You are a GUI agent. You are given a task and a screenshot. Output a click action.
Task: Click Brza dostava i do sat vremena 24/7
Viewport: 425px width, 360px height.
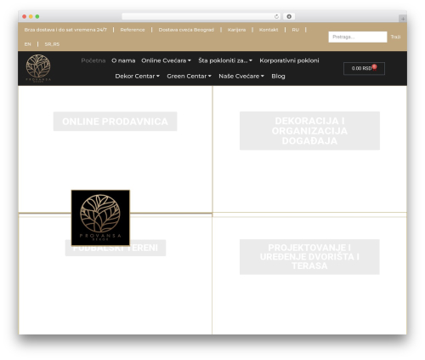point(65,30)
